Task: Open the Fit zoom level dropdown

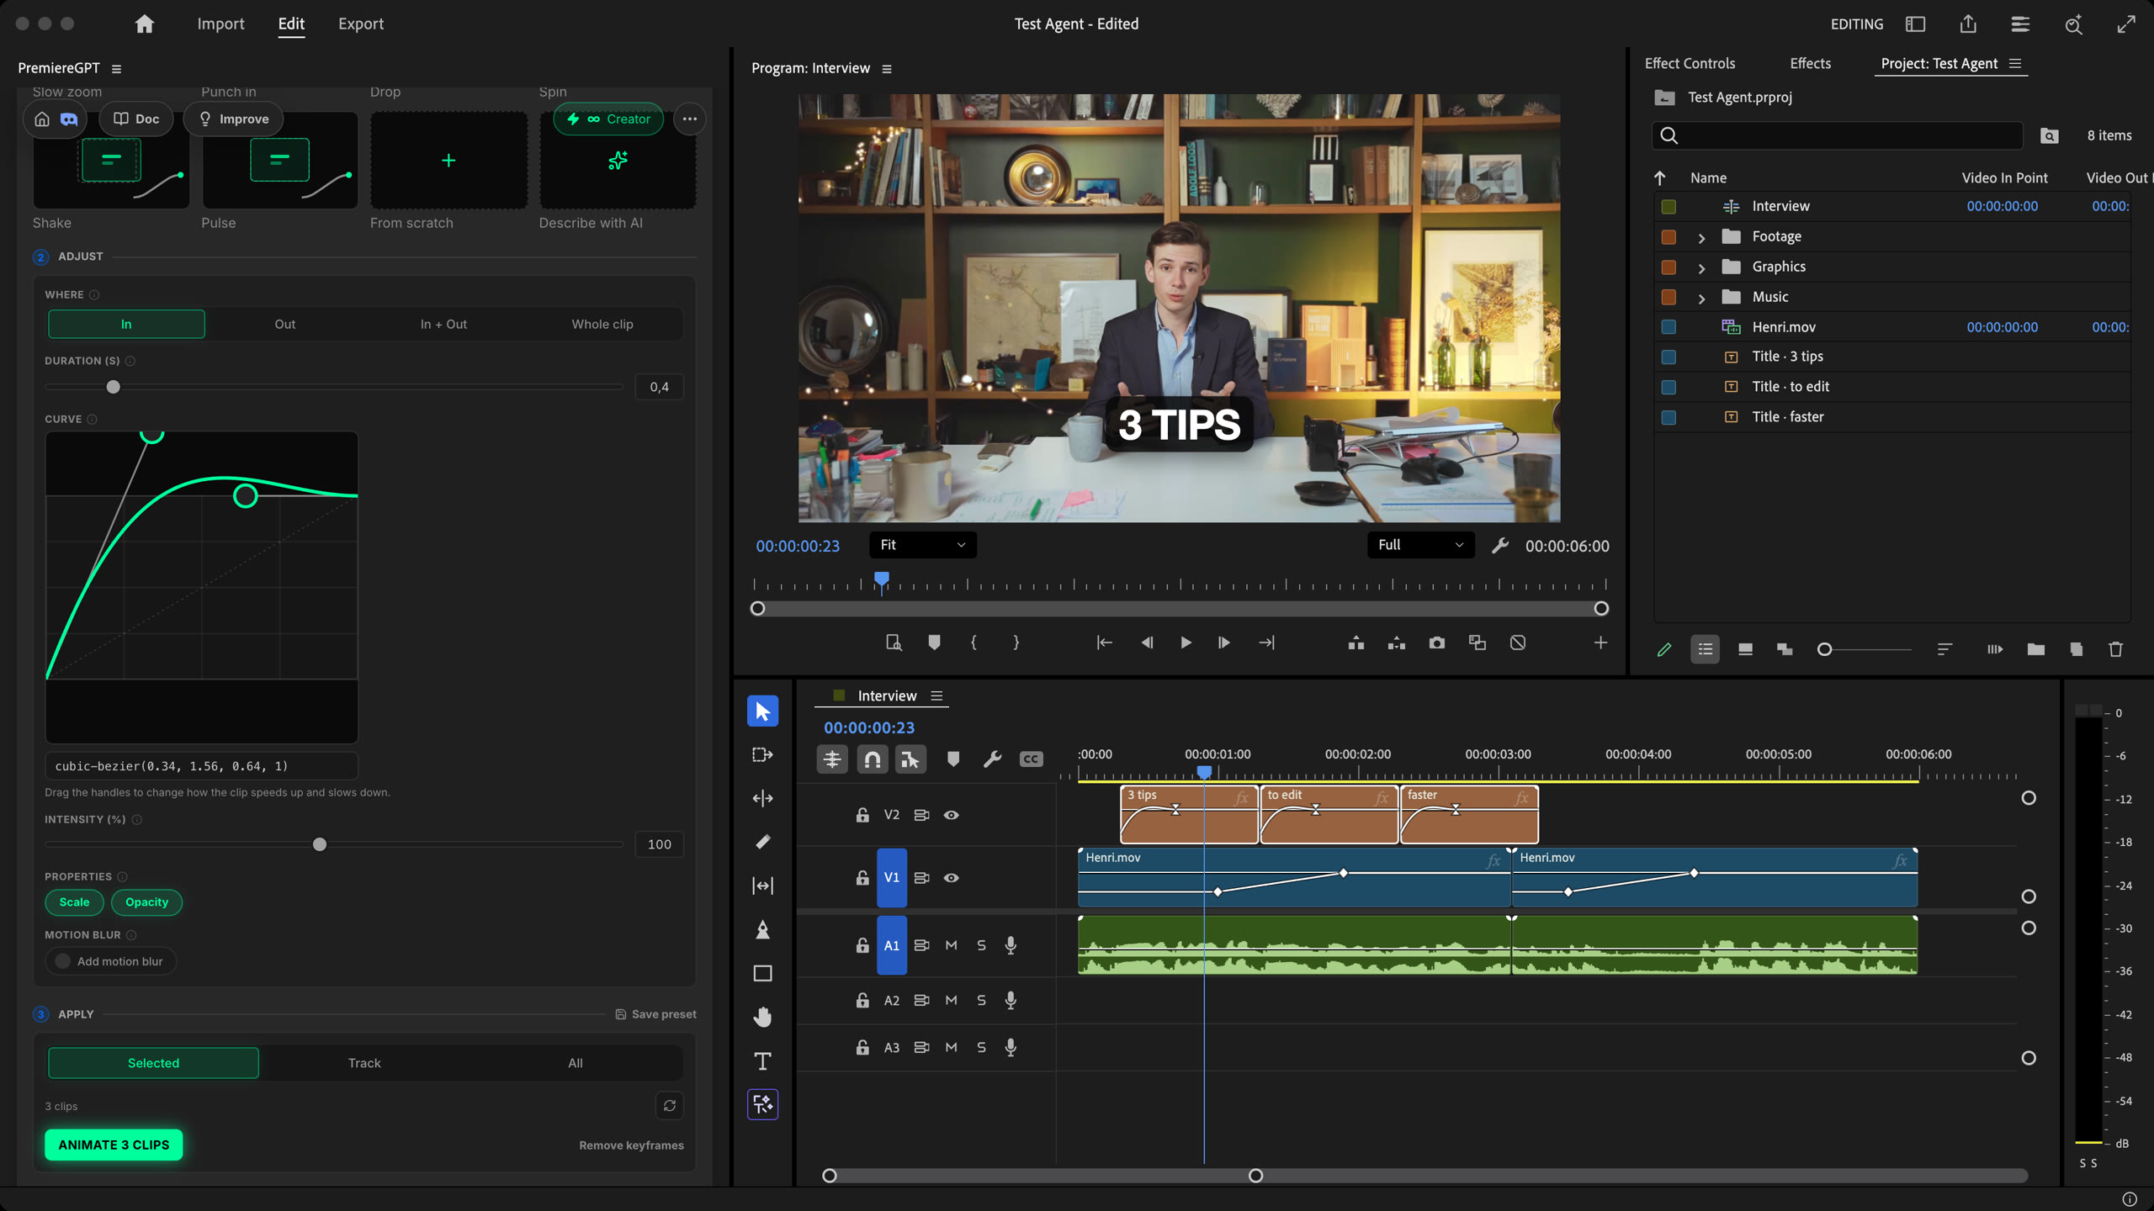Action: 922,545
